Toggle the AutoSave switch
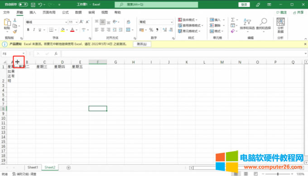The height and width of the screenshot is (176, 308). [x=23, y=5]
